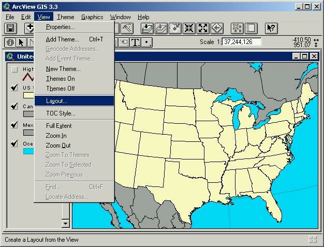Choose New Theme... from the View menu

click(x=74, y=69)
